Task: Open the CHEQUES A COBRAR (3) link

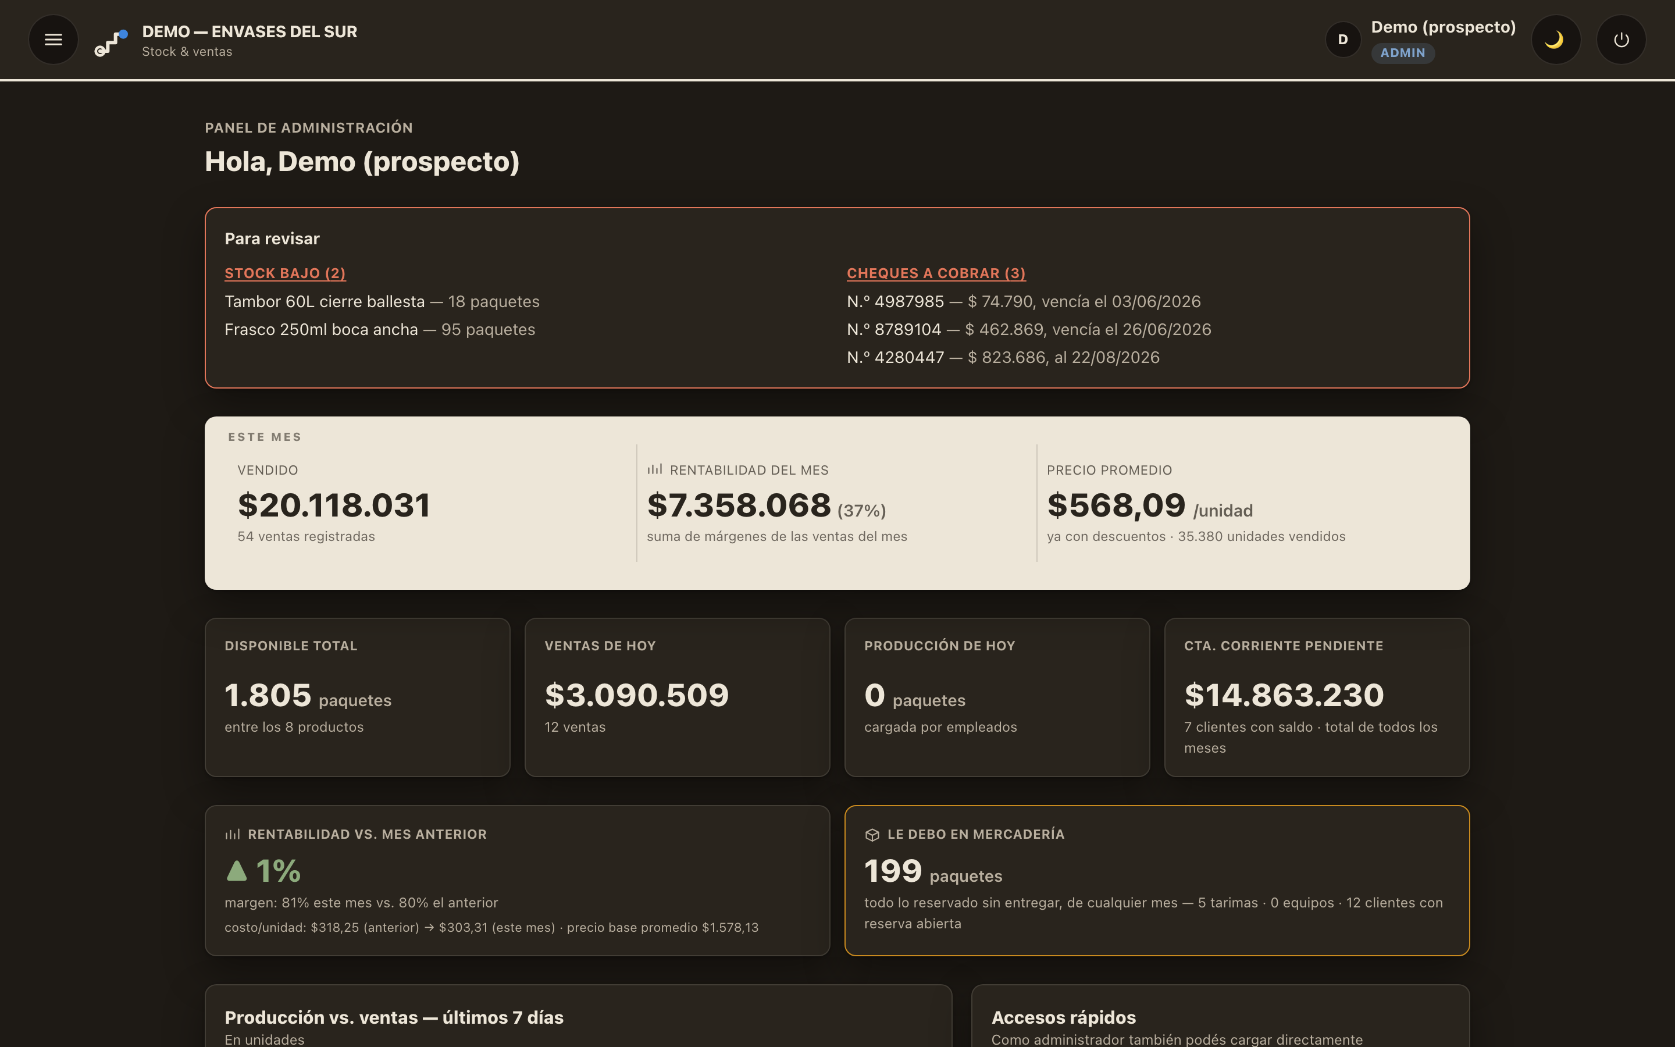Action: click(936, 273)
